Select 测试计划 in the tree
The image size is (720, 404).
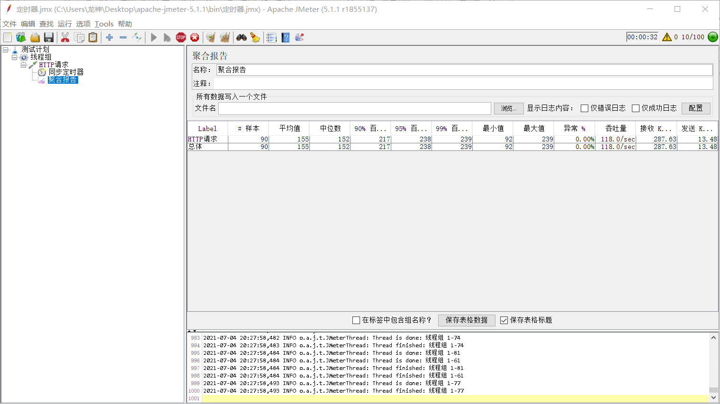[x=35, y=50]
